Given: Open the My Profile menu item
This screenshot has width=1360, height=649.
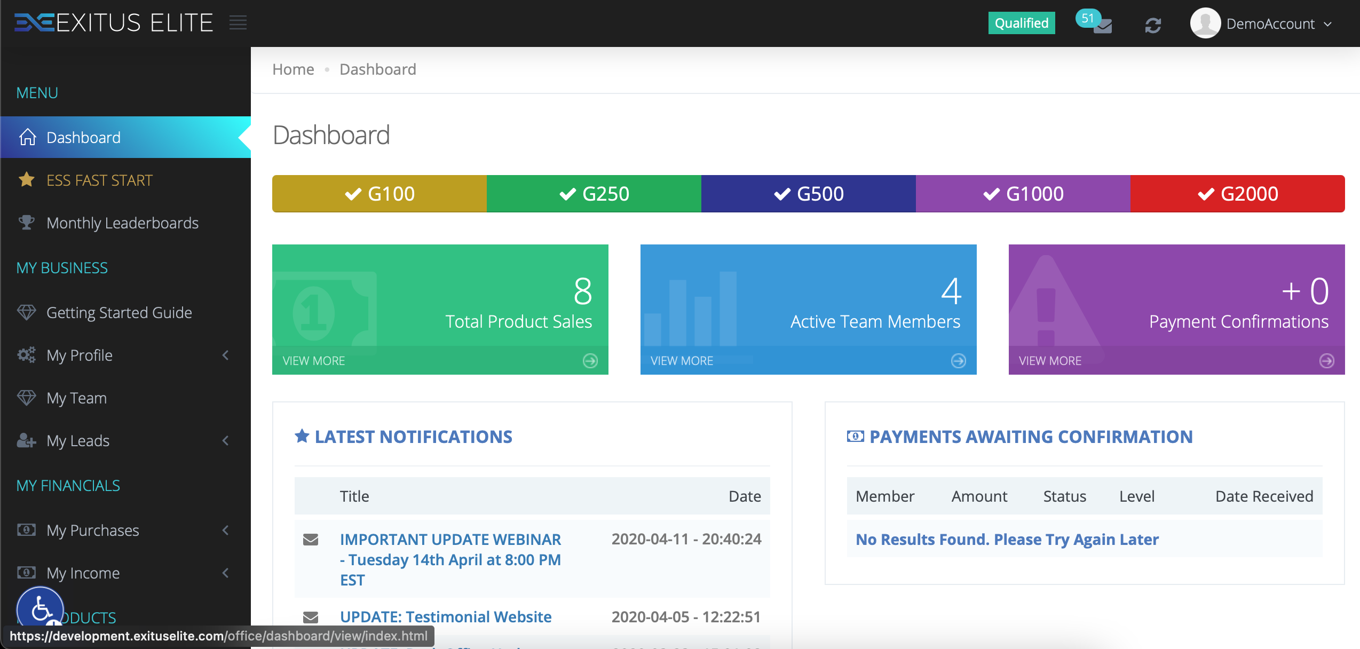Looking at the screenshot, I should pyautogui.click(x=126, y=355).
